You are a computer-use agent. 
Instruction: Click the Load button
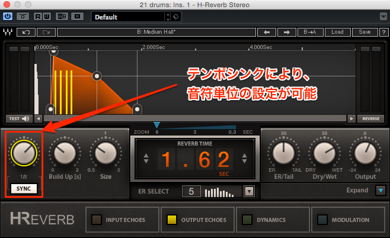[x=337, y=33]
